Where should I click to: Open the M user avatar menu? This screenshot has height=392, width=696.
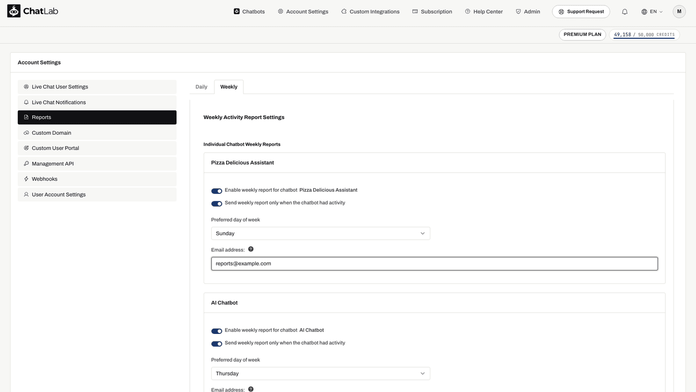click(679, 12)
